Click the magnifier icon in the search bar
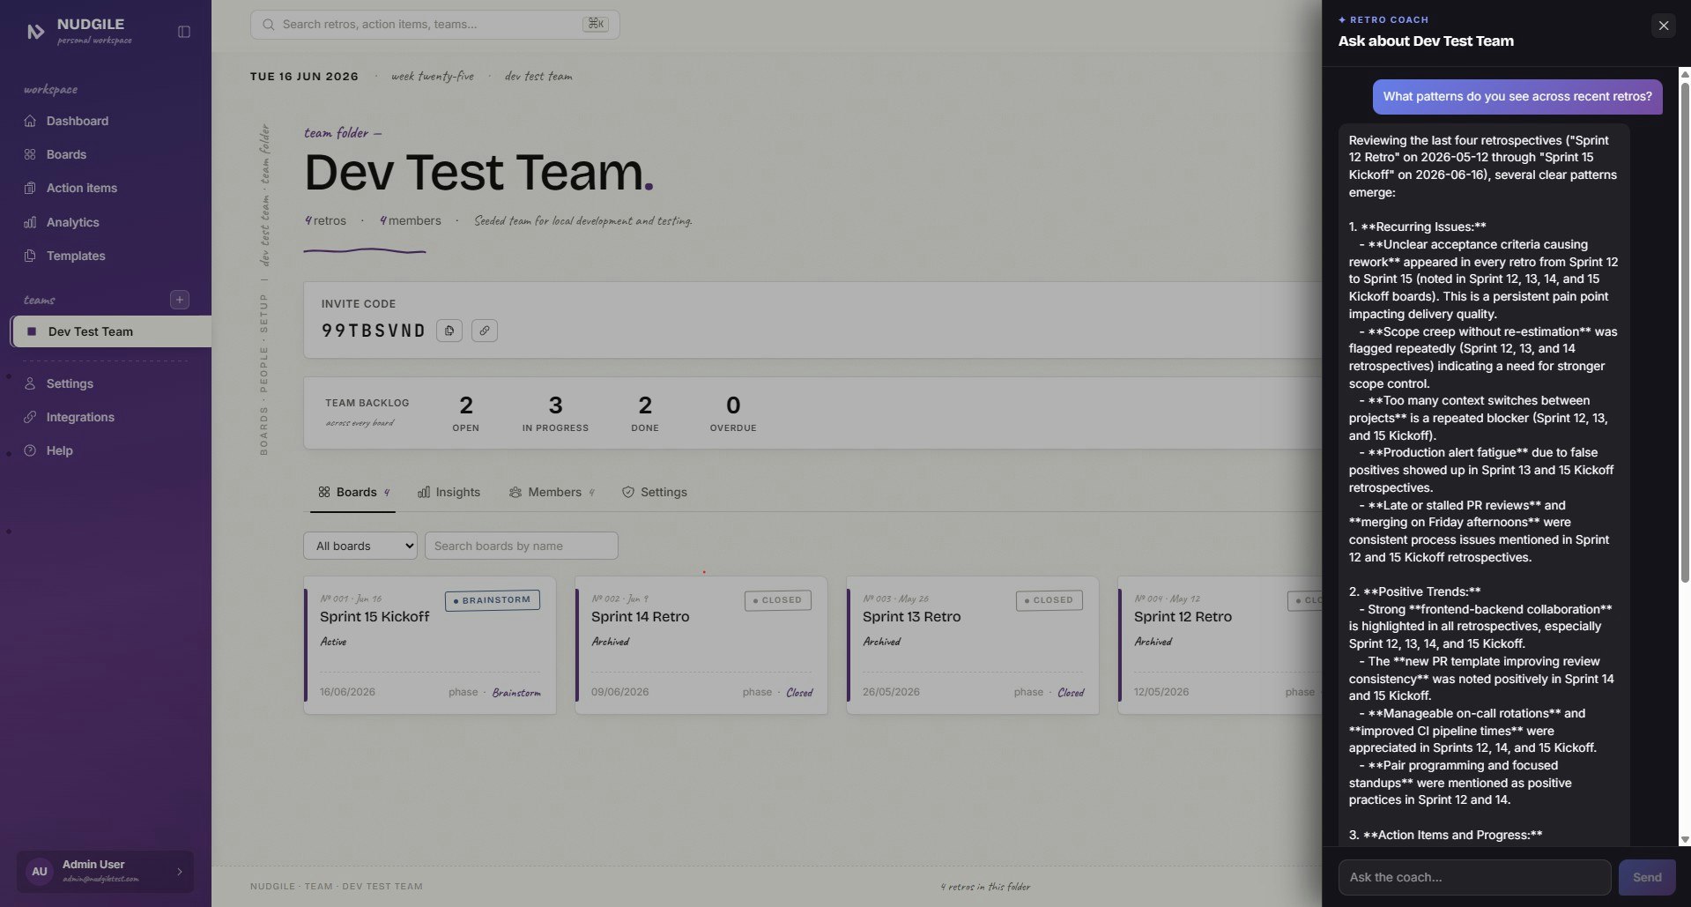The image size is (1691, 907). click(x=269, y=25)
